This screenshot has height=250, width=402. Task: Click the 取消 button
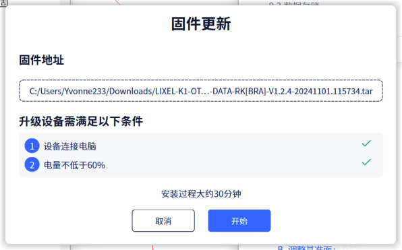pos(163,221)
